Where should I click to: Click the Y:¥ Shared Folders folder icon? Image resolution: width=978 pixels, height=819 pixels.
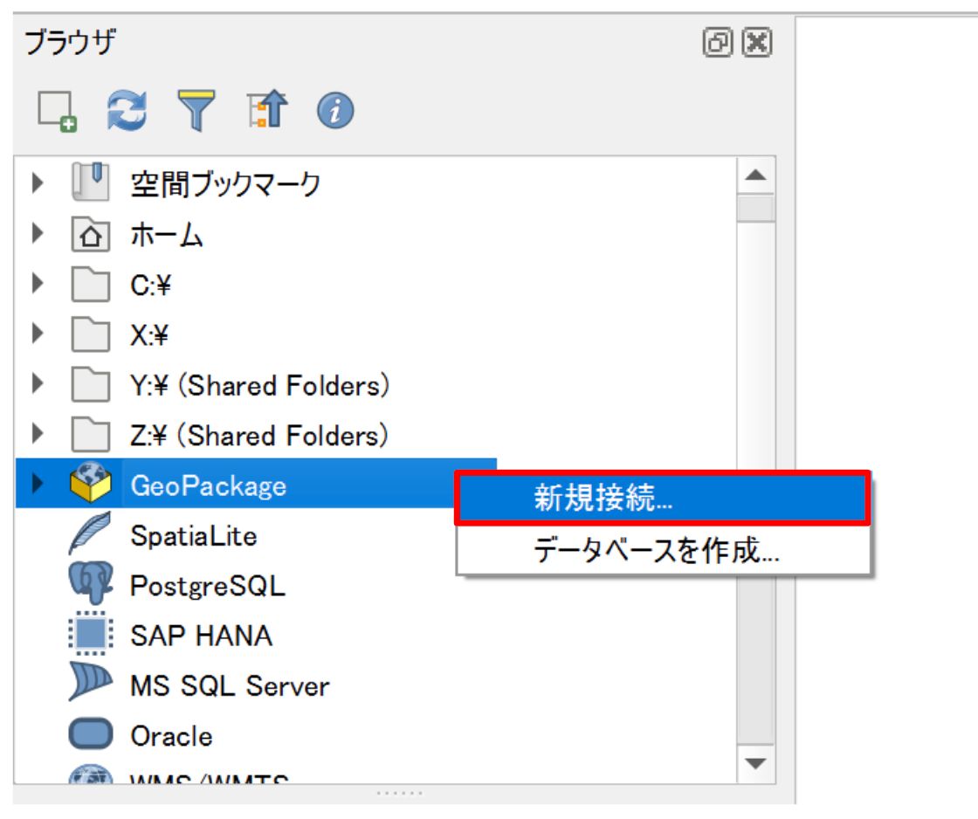(x=91, y=384)
